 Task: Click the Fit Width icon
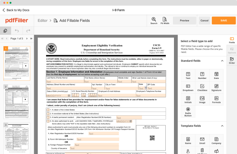pyautogui.click(x=165, y=20)
